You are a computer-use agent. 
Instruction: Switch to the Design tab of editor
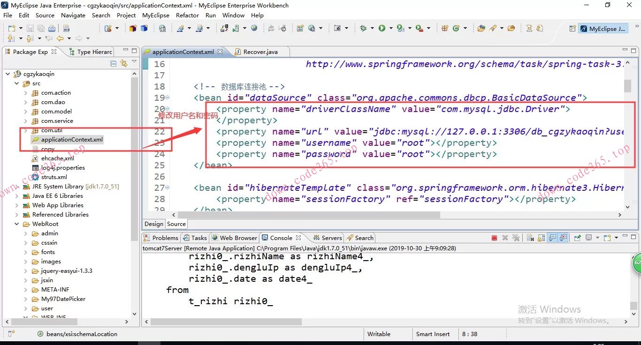point(153,224)
